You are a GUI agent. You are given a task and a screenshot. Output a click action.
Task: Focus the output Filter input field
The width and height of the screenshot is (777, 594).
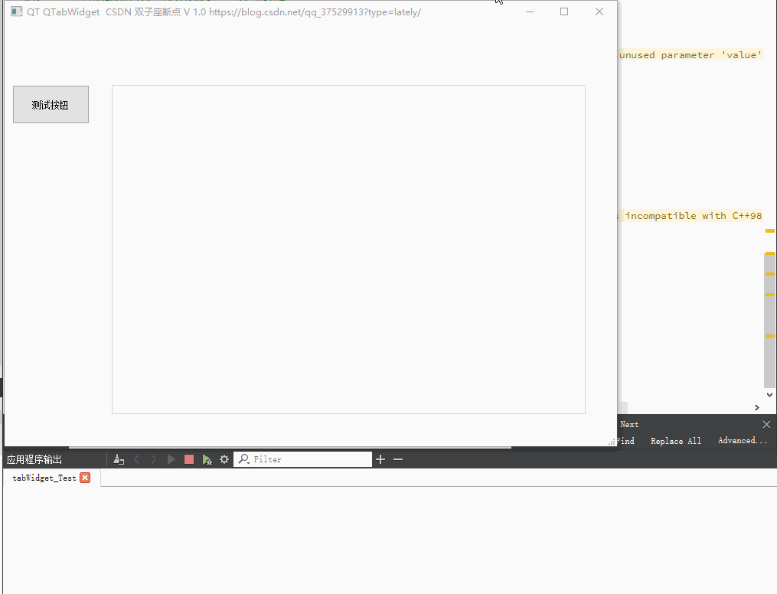click(303, 459)
